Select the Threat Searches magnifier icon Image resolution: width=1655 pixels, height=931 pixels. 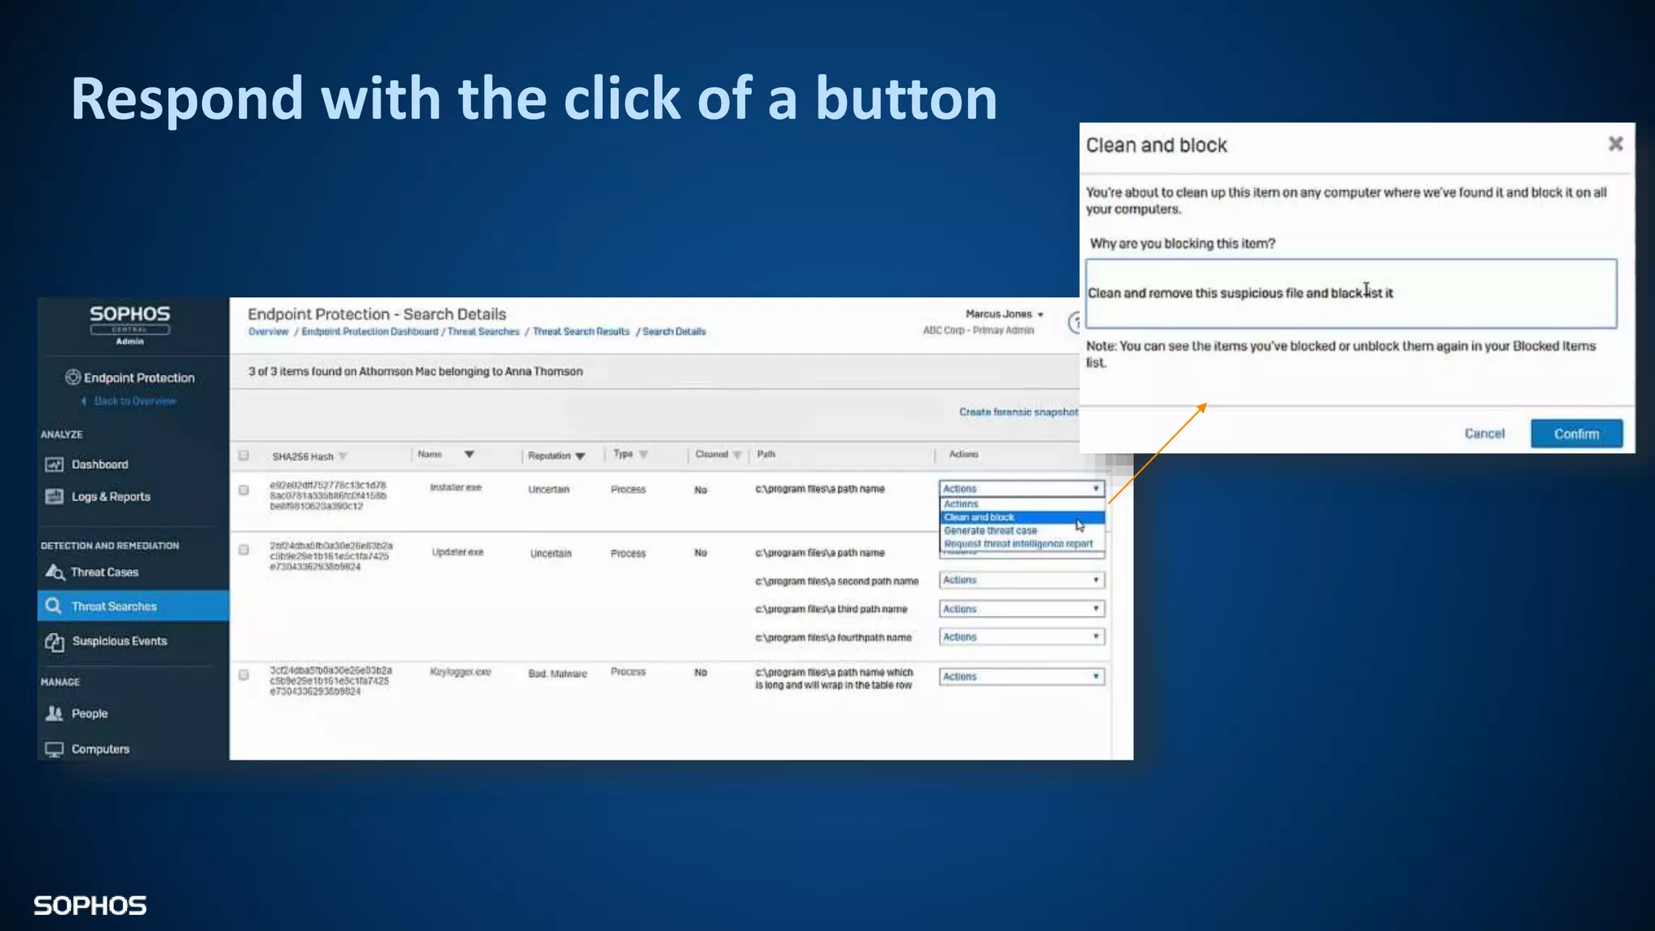[x=53, y=606]
